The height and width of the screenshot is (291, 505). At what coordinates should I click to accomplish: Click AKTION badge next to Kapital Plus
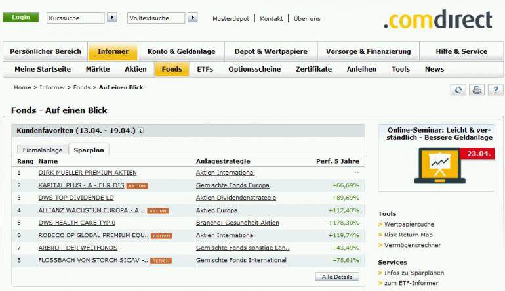(x=137, y=186)
